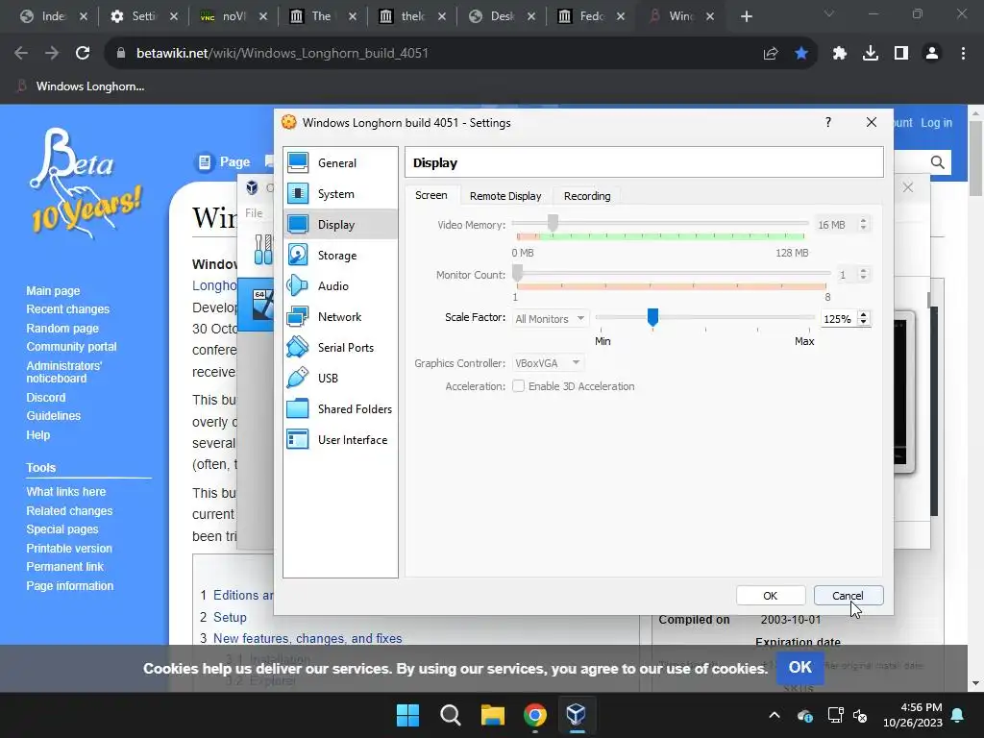Open System settings category
Image resolution: width=984 pixels, height=738 pixels.
340,194
